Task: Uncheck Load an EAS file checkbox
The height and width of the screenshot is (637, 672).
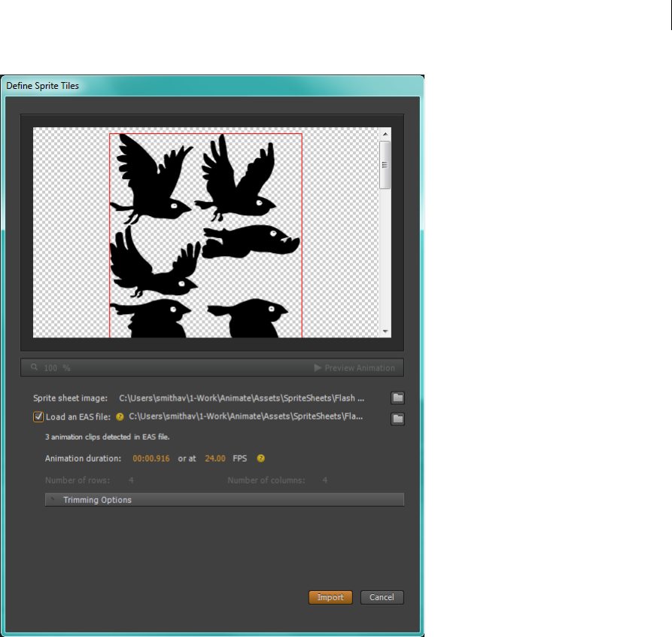Action: click(x=38, y=416)
